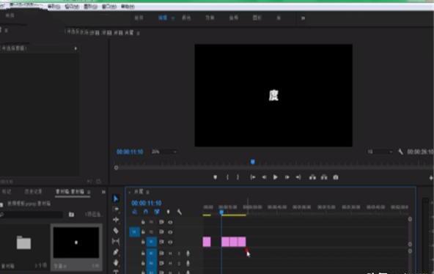Open the 窗口 menu in menu bar
The image size is (434, 274).
109,7
